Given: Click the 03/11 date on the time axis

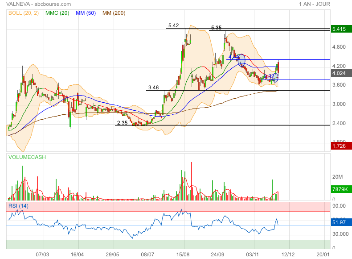Looking at the screenshot, I should coord(253,254).
